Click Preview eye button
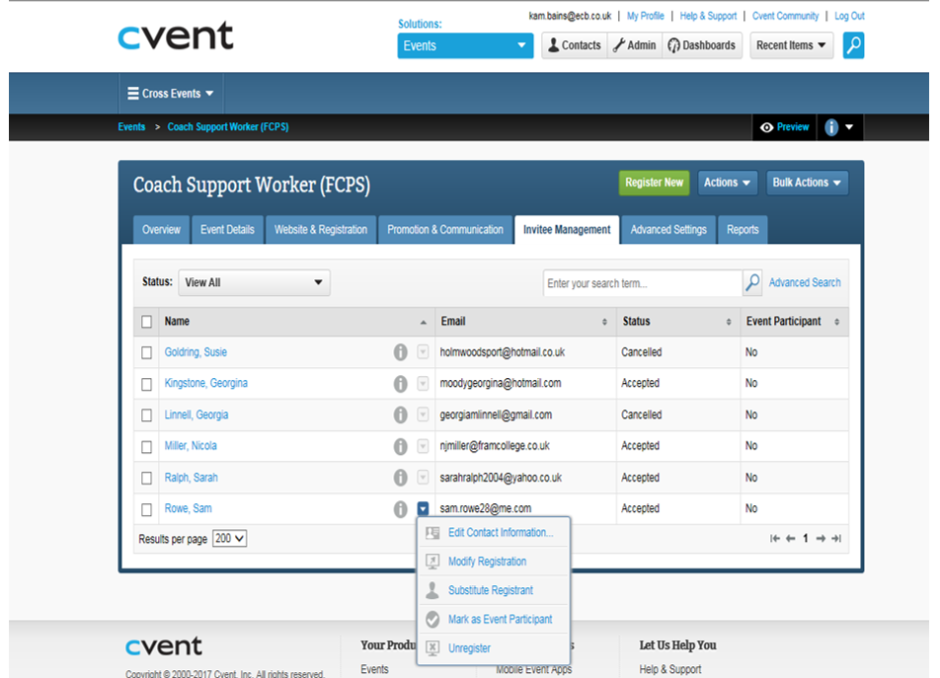This screenshot has height=678, width=940. (x=784, y=127)
